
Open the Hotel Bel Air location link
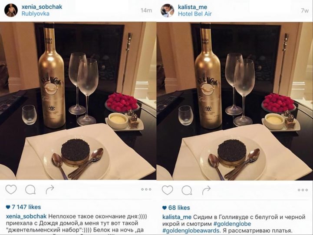(195, 14)
